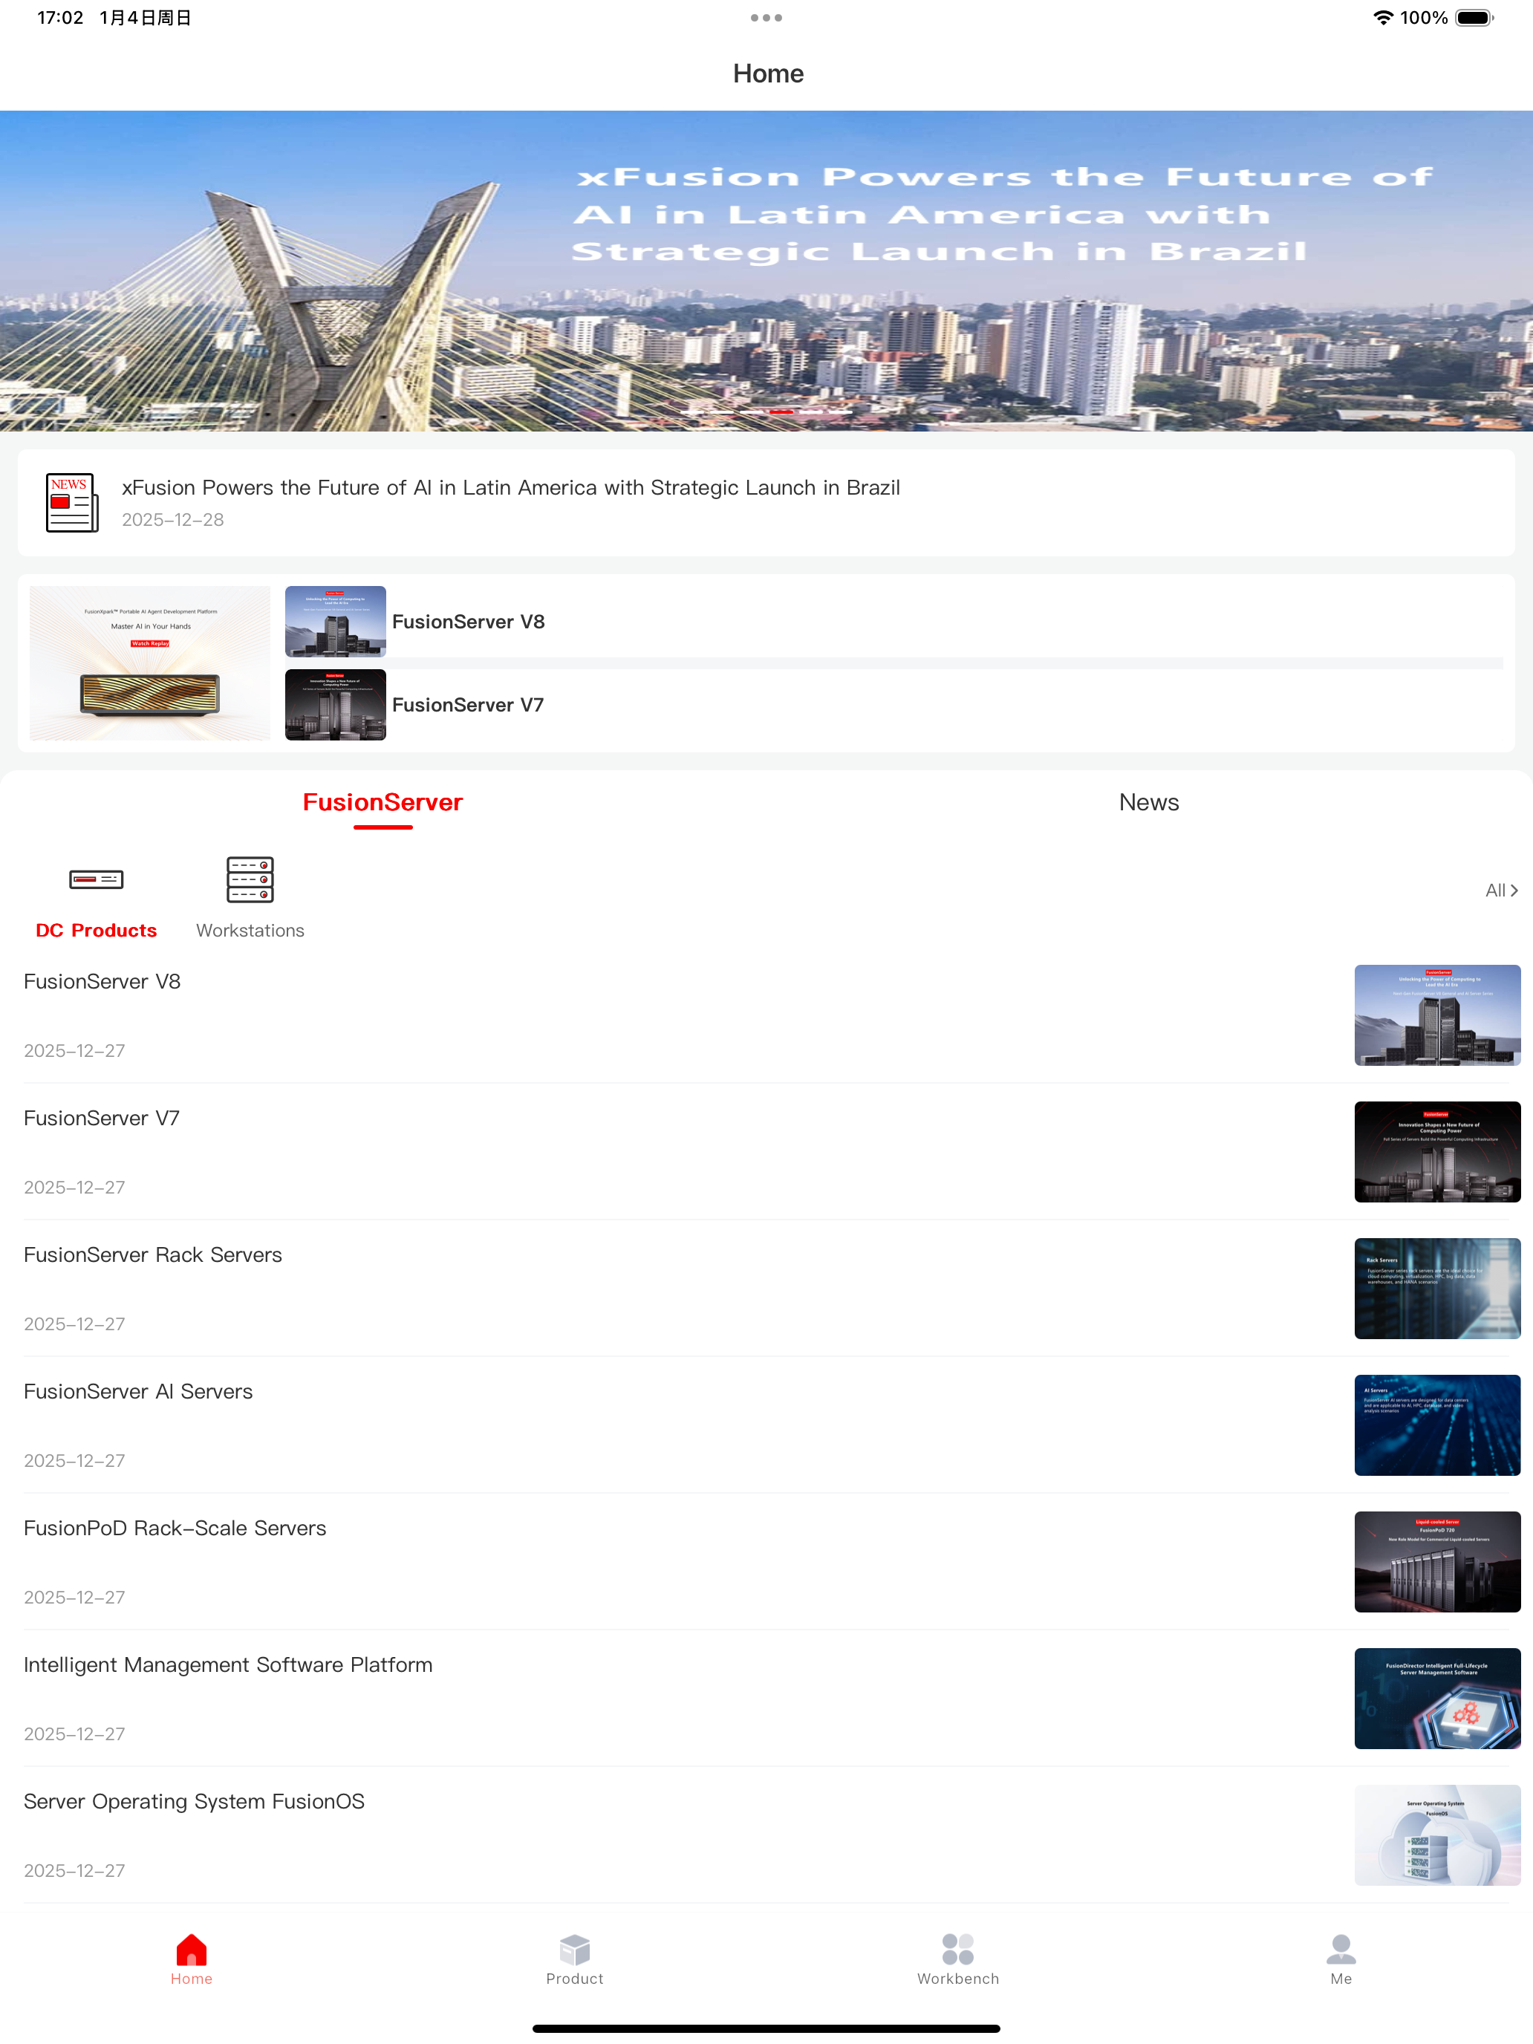Tap the Home page title
The image size is (1533, 2044).
768,73
